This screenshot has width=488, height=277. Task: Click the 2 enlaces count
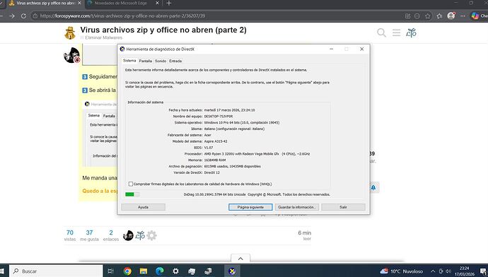tap(111, 235)
